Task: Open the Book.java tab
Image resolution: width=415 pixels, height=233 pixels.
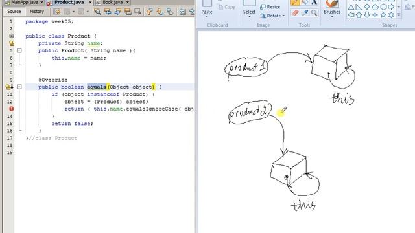Action: [x=112, y=2]
